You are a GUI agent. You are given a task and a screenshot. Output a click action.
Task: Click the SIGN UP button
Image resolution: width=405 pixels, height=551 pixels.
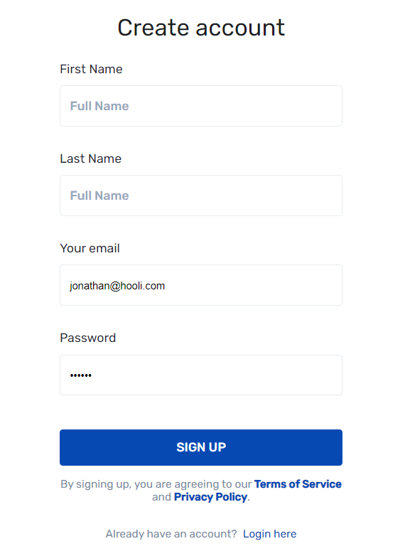[x=201, y=447]
